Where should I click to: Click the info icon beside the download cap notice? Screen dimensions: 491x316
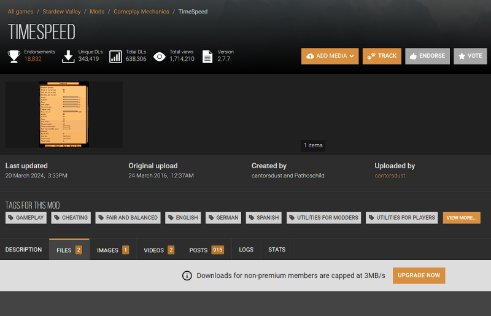coord(187,276)
